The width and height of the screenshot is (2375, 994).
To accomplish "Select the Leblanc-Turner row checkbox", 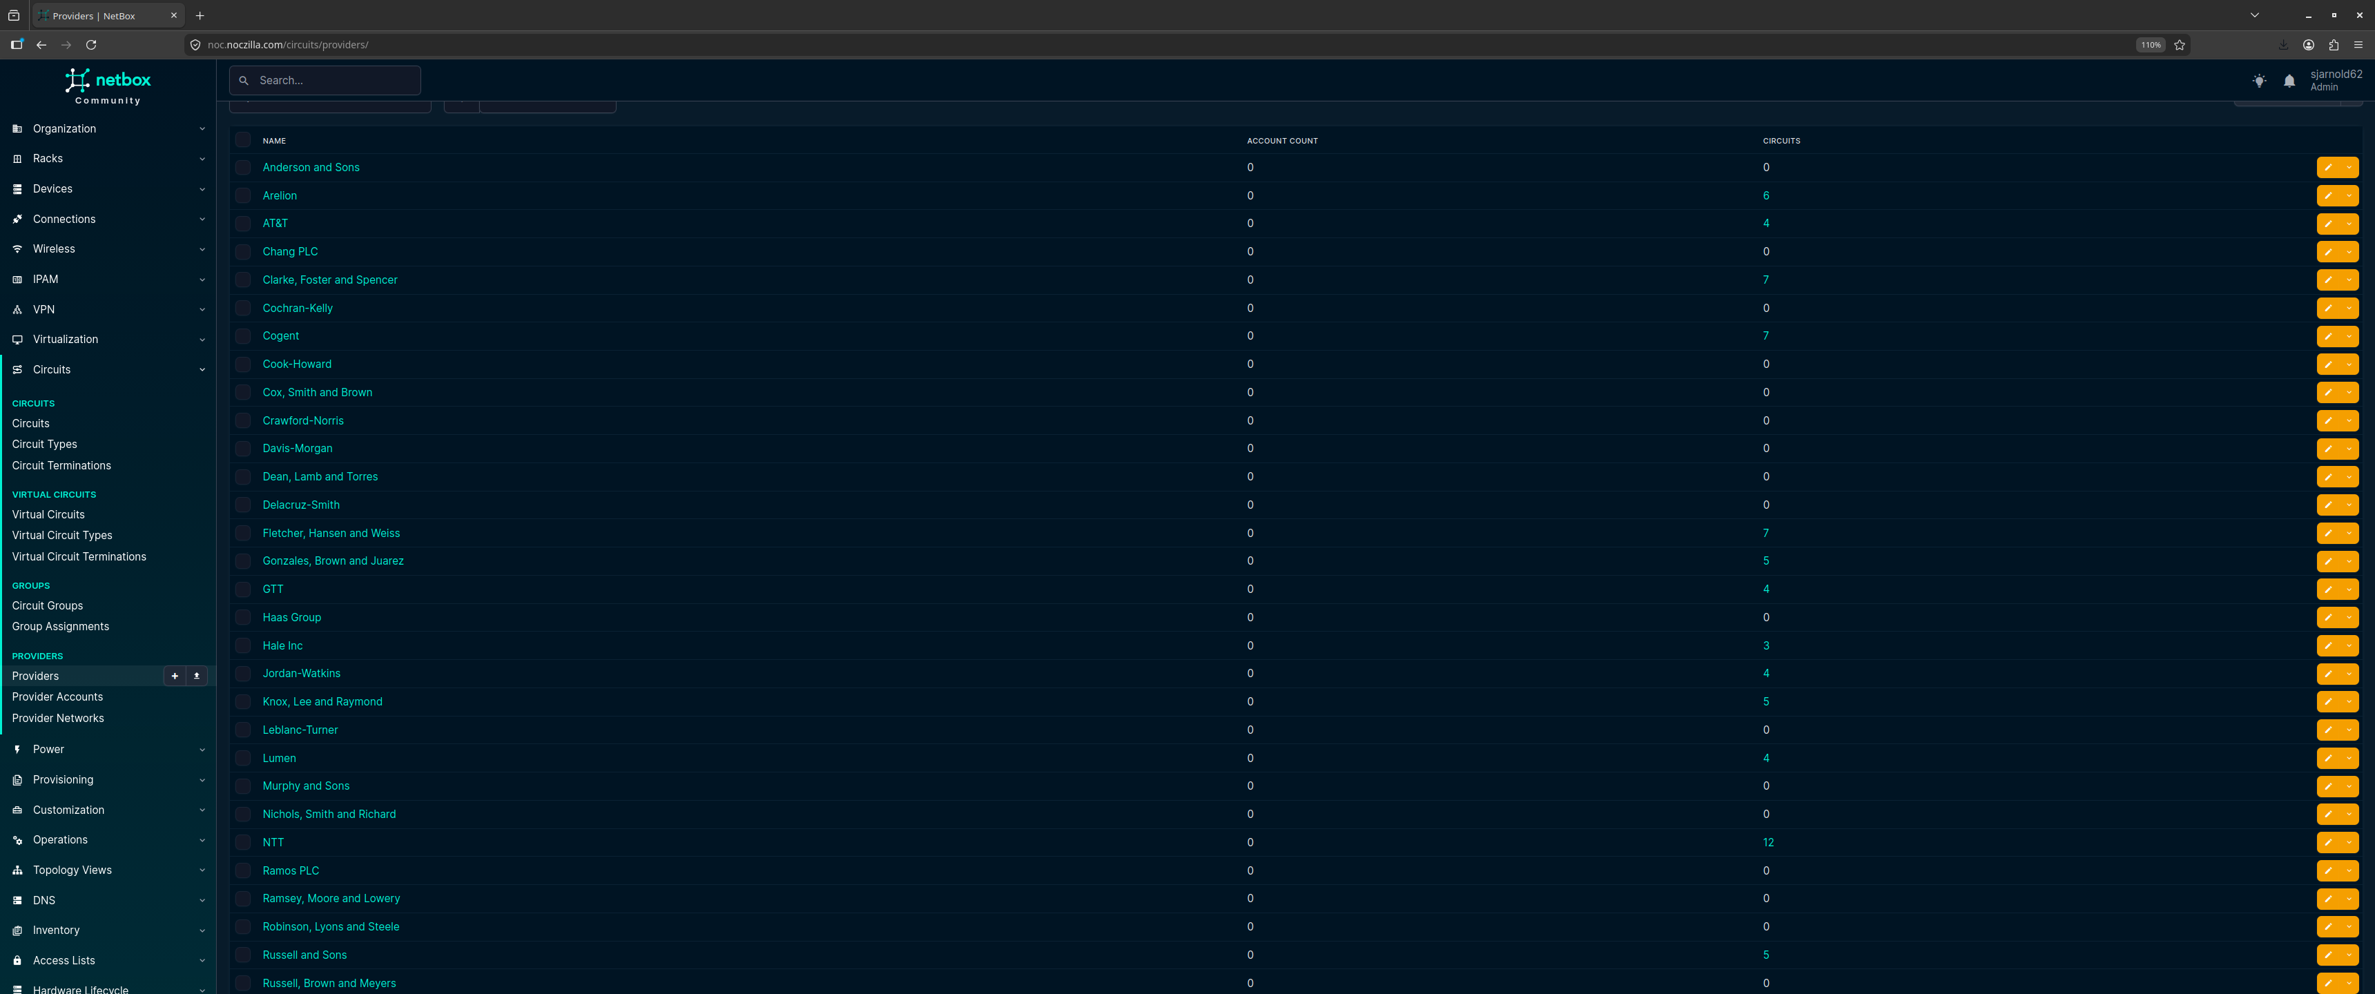I will (242, 730).
